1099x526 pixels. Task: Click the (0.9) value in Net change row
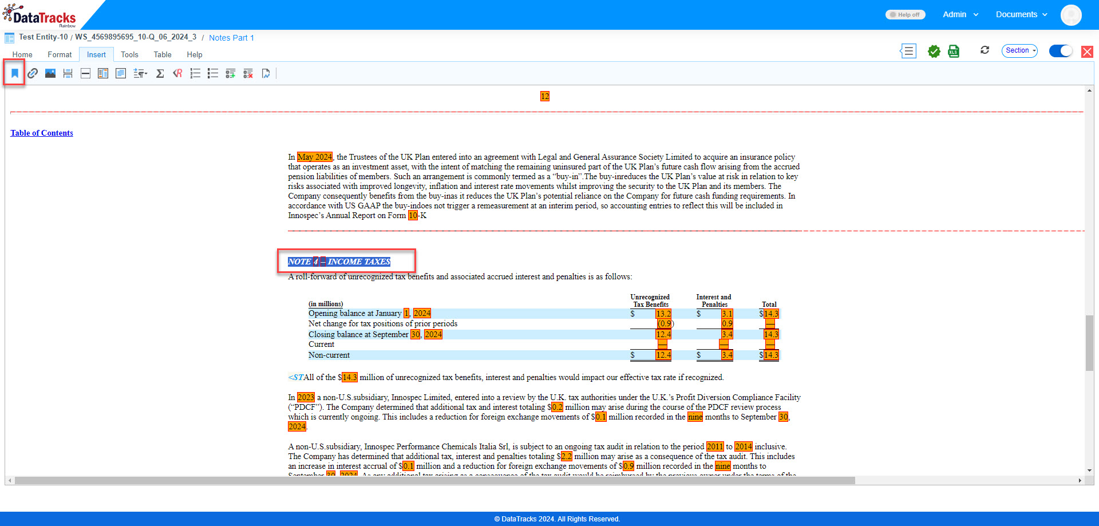(x=665, y=324)
